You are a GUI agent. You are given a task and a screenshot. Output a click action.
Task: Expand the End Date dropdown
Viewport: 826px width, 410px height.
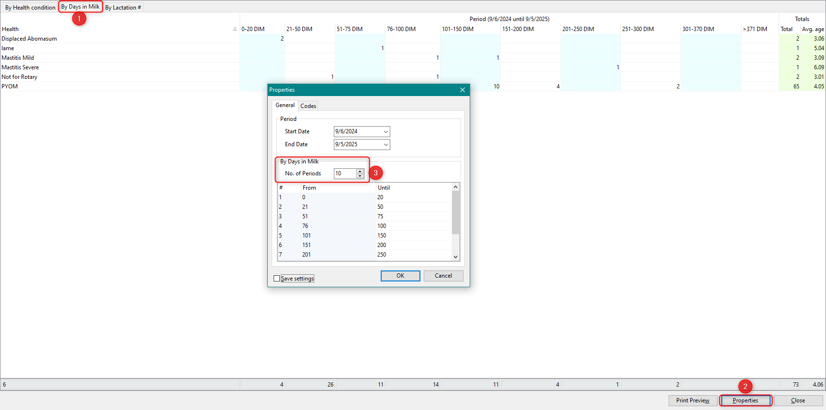pos(385,144)
